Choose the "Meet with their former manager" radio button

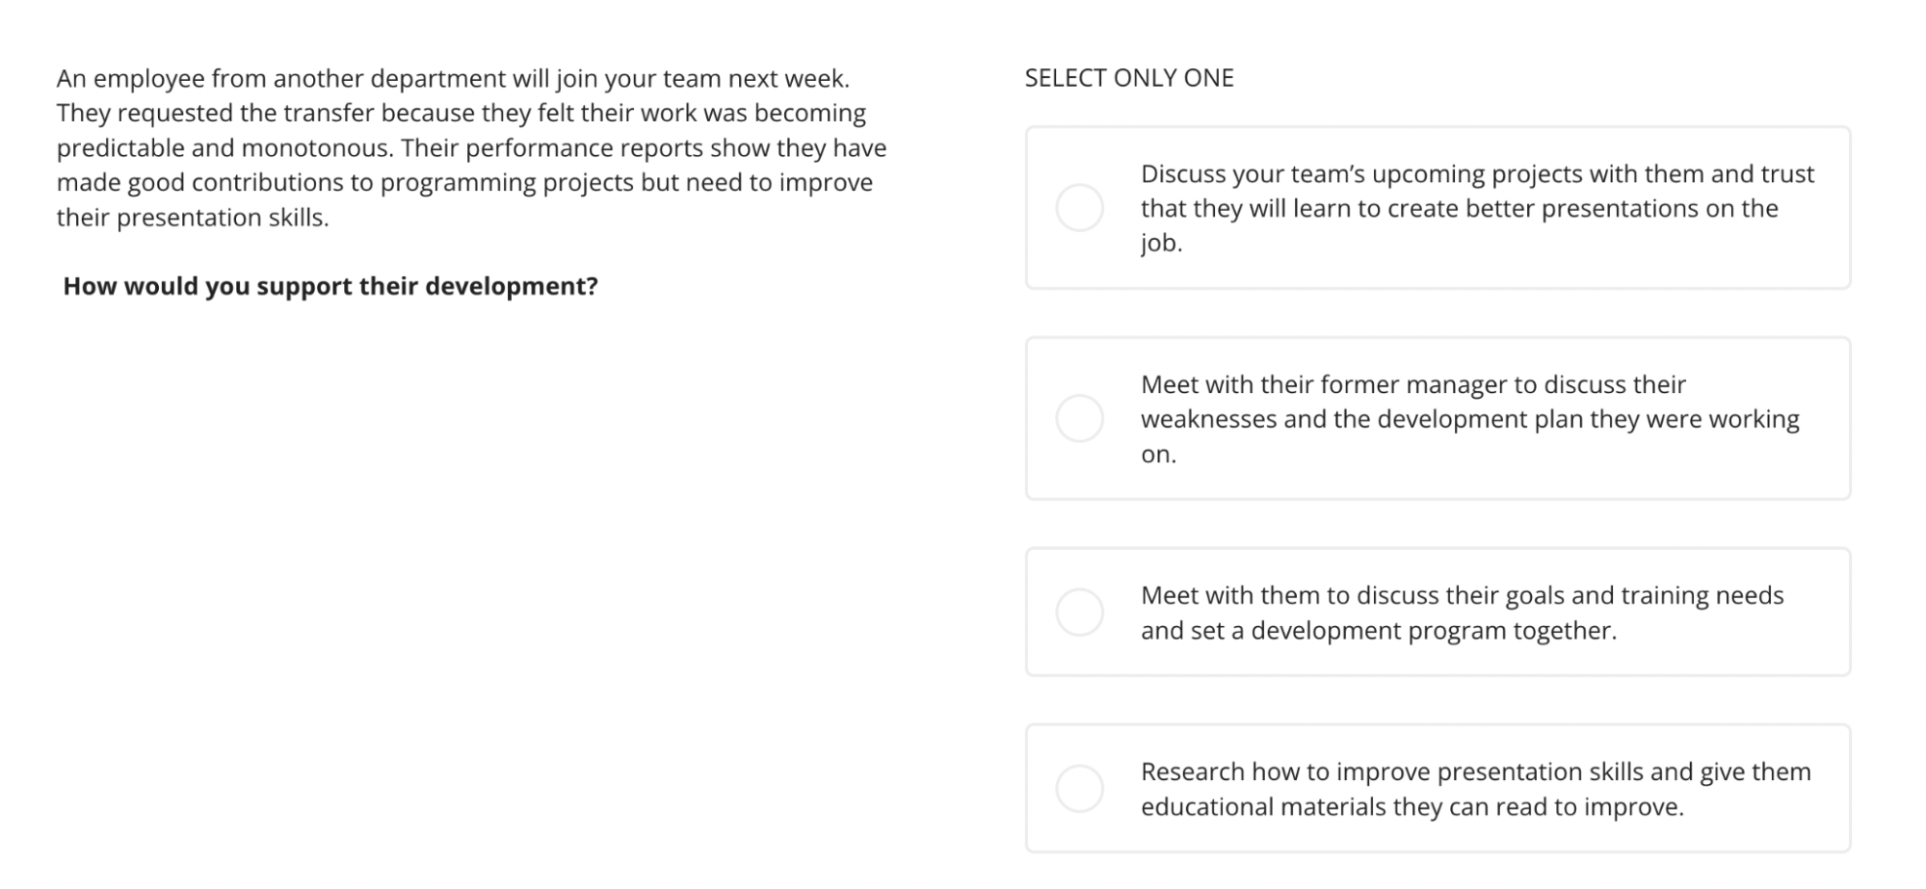(x=1079, y=419)
